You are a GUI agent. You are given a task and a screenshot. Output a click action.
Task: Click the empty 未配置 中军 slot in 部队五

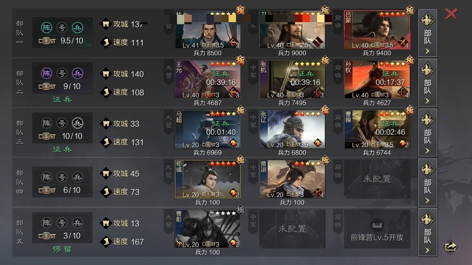292,229
